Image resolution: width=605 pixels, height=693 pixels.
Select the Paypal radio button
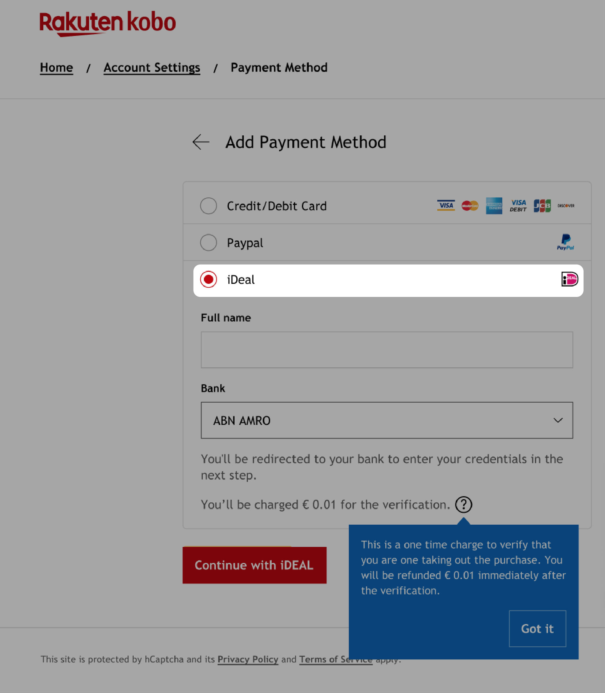point(208,242)
